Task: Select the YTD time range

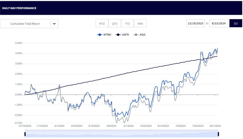Action: point(127,24)
